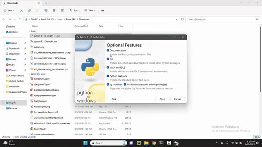Open the Sort dropdown
The image size is (262, 147).
pyautogui.click(x=75, y=10)
